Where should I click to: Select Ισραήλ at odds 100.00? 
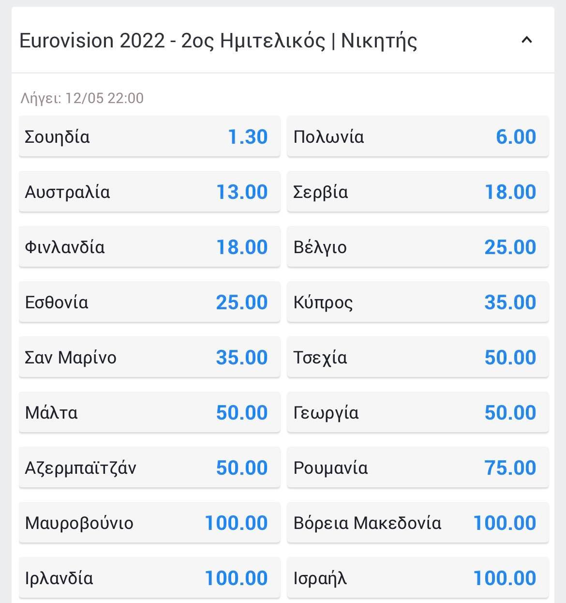[418, 578]
